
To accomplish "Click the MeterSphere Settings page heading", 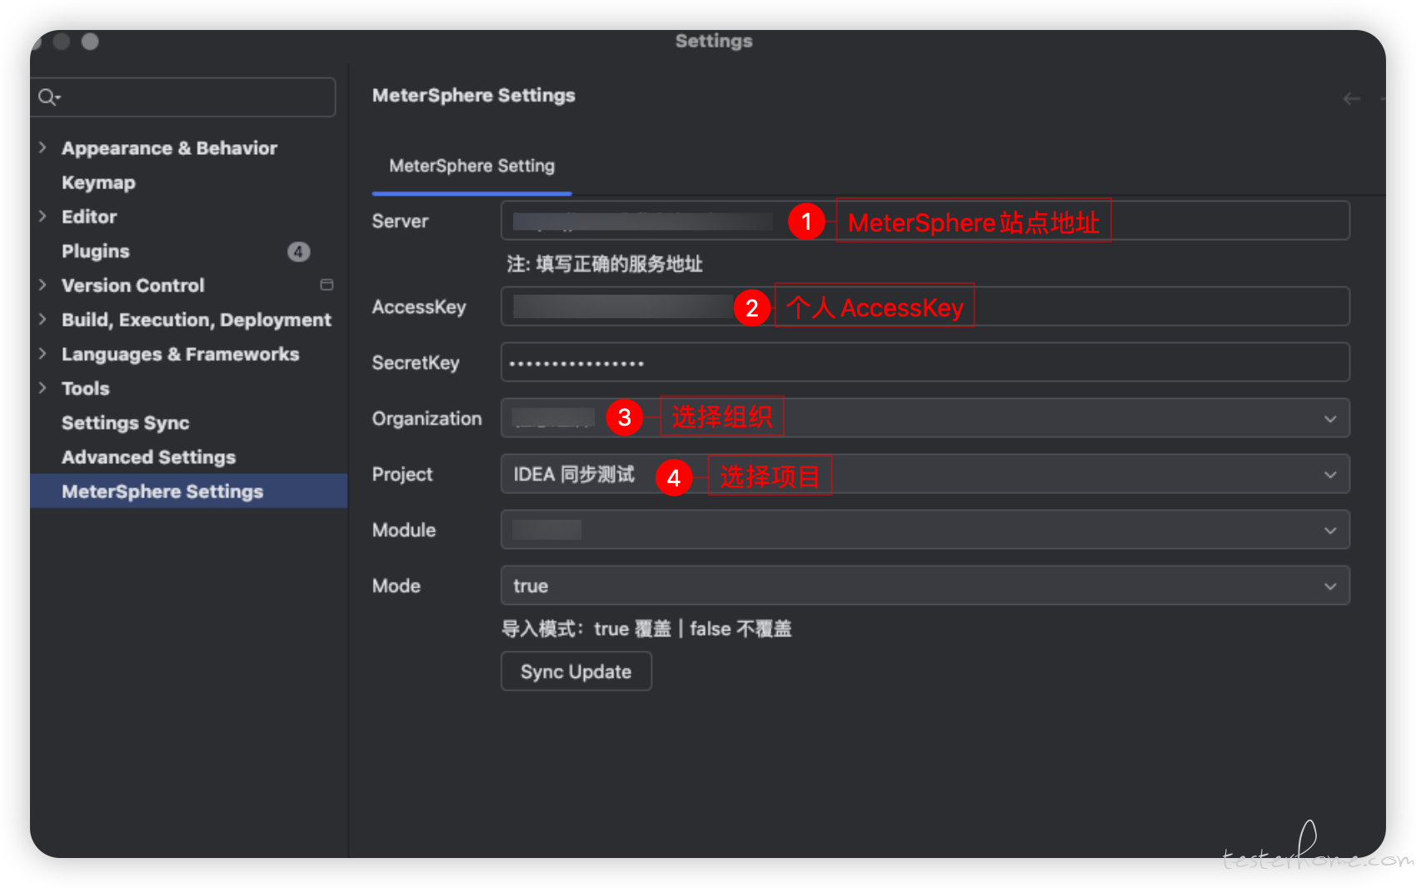I will click(x=474, y=95).
